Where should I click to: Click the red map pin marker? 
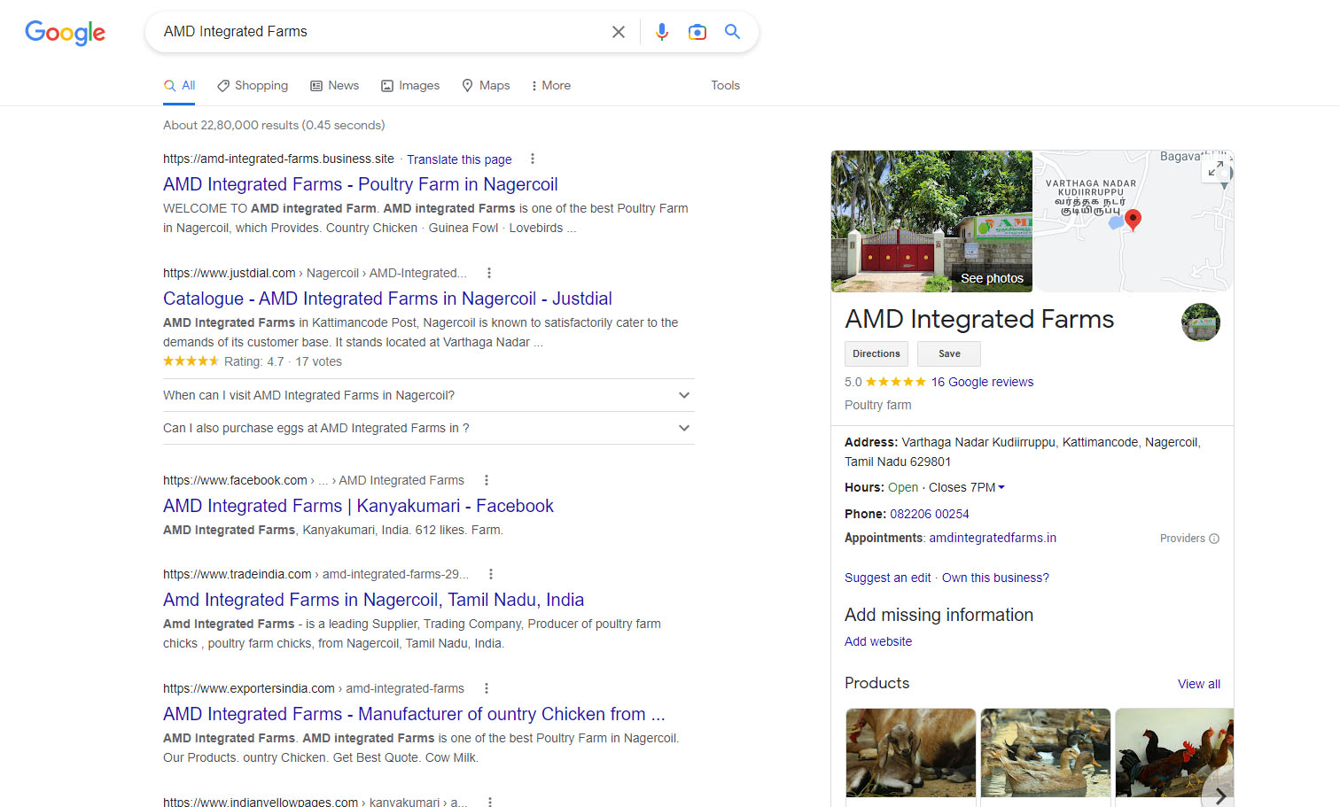1133,220
